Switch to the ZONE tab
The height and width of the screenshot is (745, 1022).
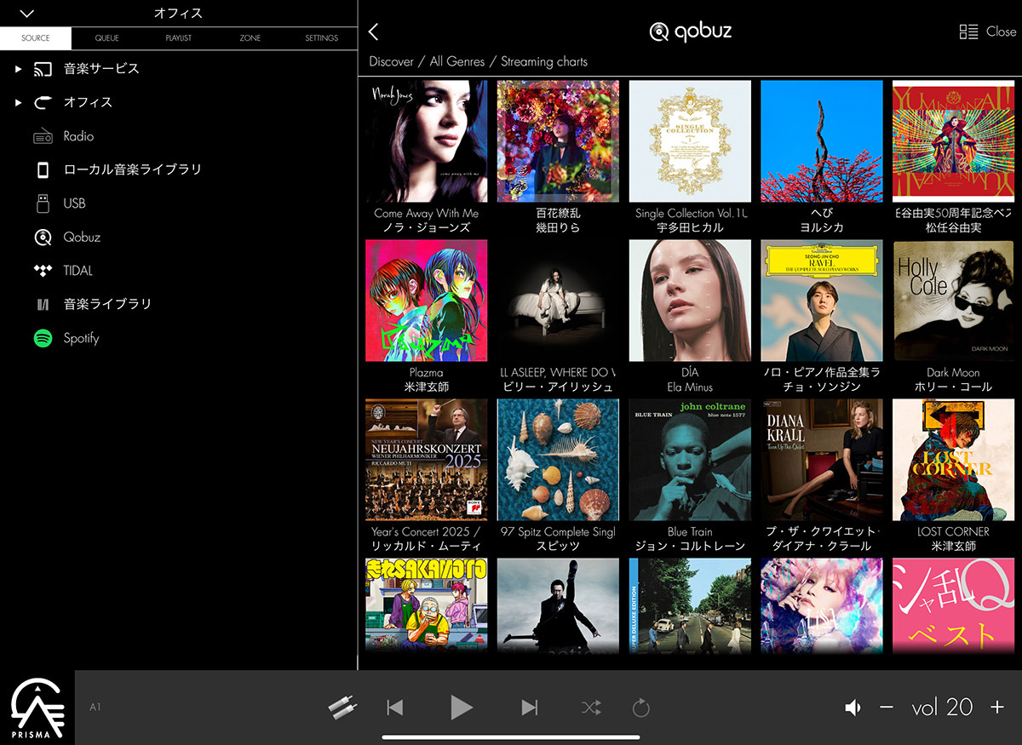[250, 38]
